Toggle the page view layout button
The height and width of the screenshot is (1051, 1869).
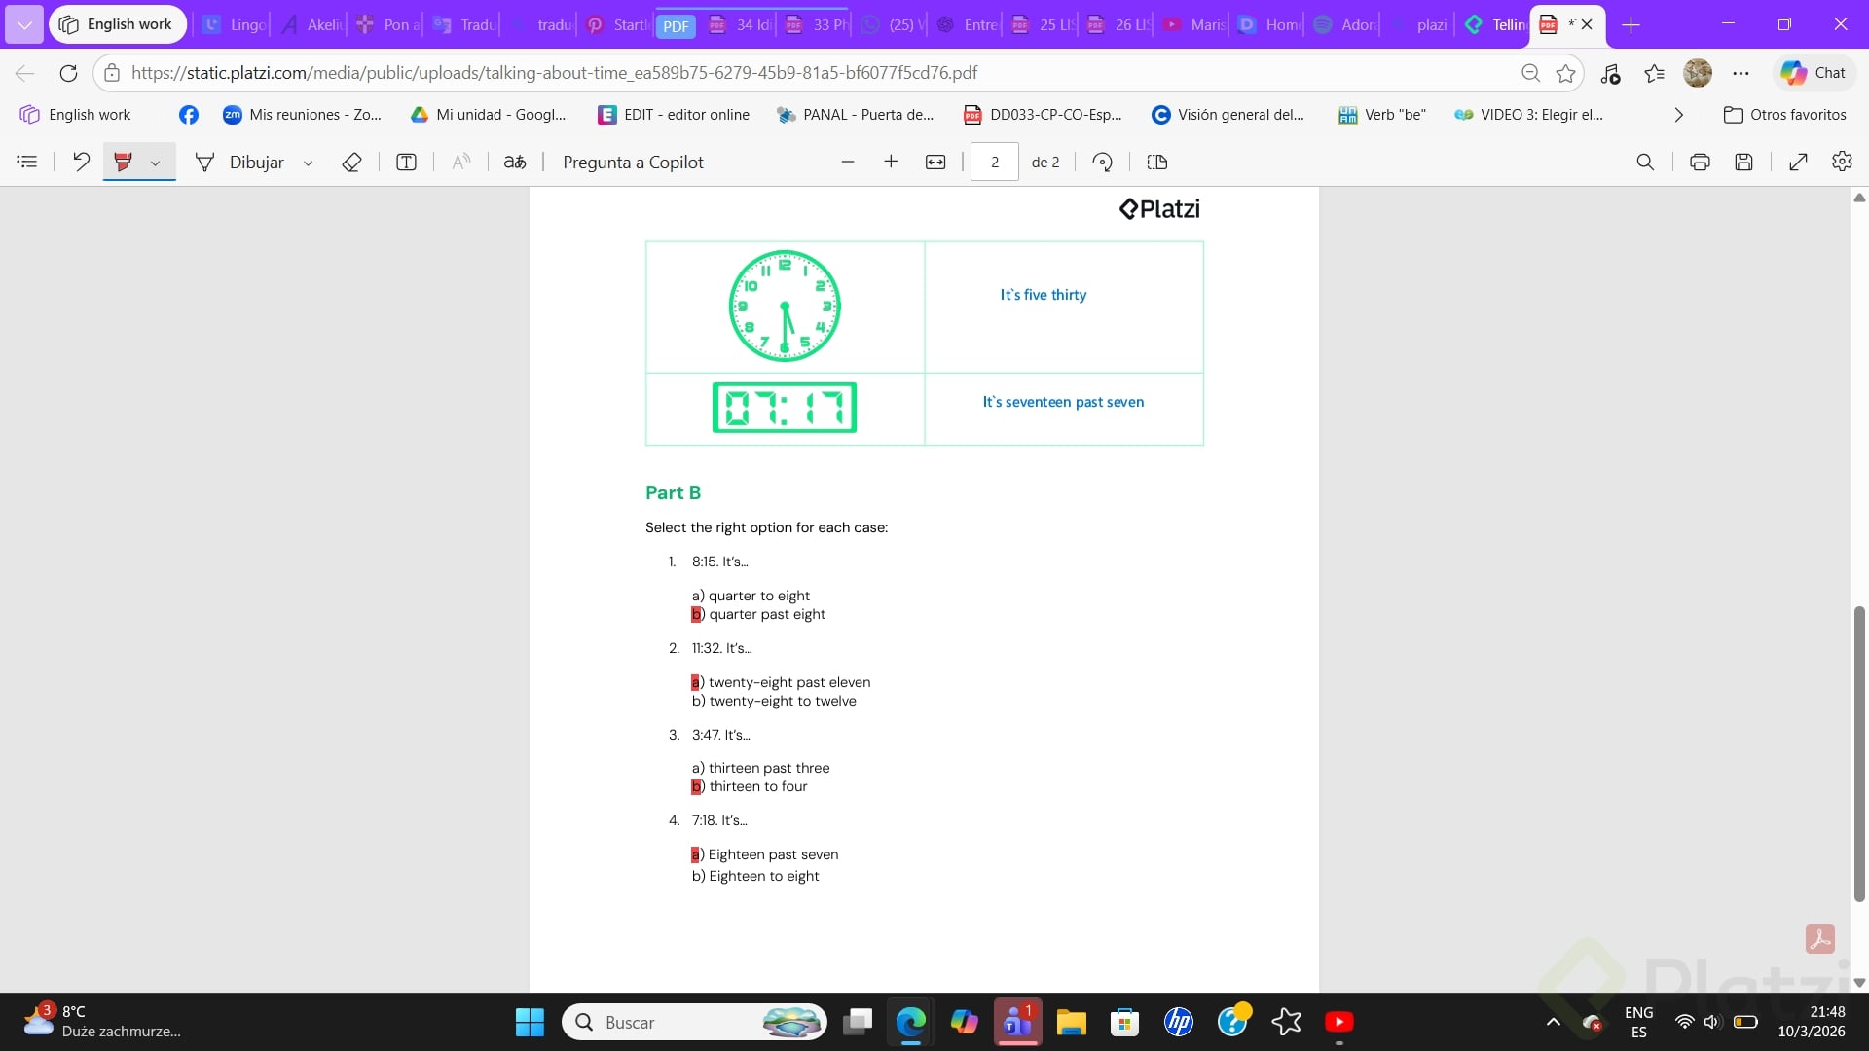click(x=1157, y=163)
